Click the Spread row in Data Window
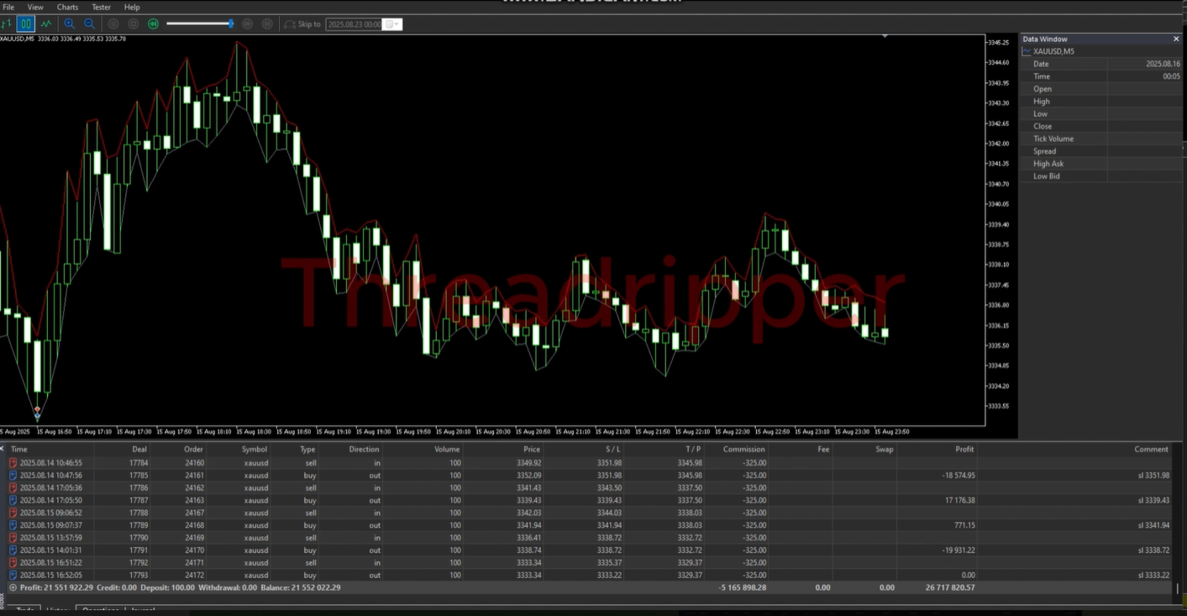Image resolution: width=1187 pixels, height=616 pixels. 1101,151
